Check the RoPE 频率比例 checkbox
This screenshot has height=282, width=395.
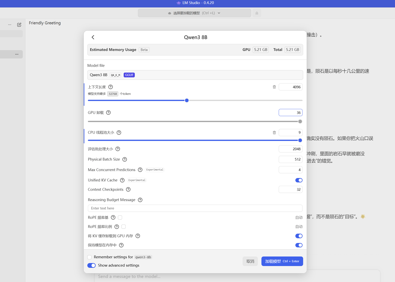[x=124, y=227]
